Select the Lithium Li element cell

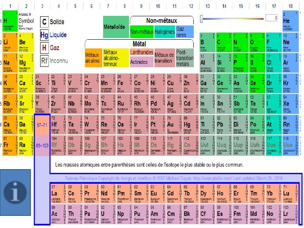tap(10, 43)
